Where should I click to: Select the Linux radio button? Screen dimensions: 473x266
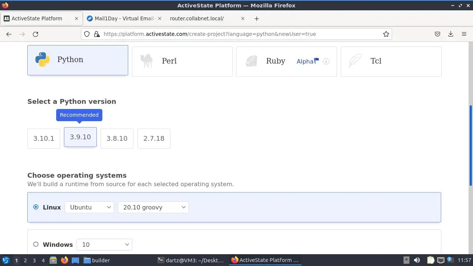point(36,207)
